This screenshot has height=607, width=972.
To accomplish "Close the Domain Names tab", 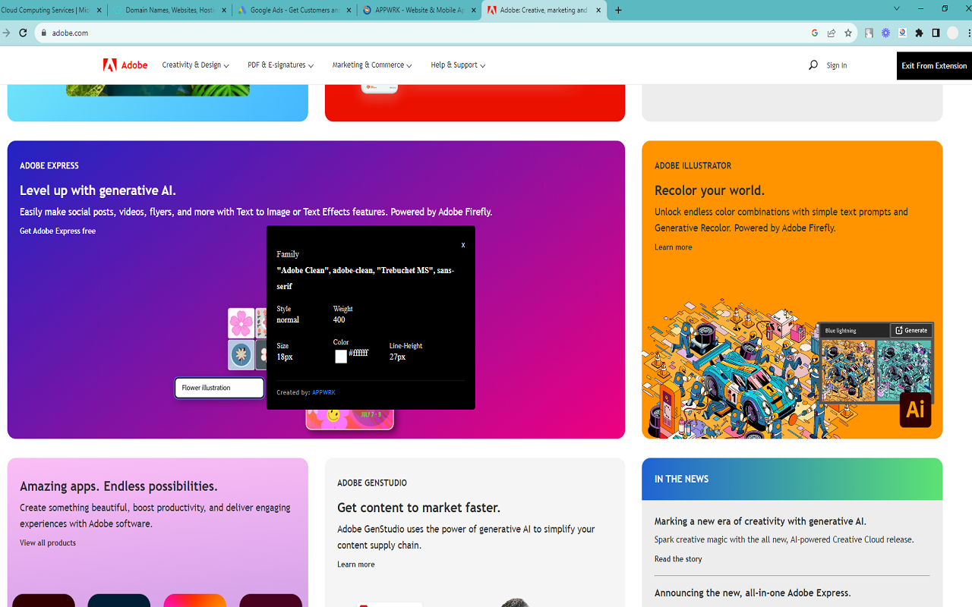I will pyautogui.click(x=224, y=10).
